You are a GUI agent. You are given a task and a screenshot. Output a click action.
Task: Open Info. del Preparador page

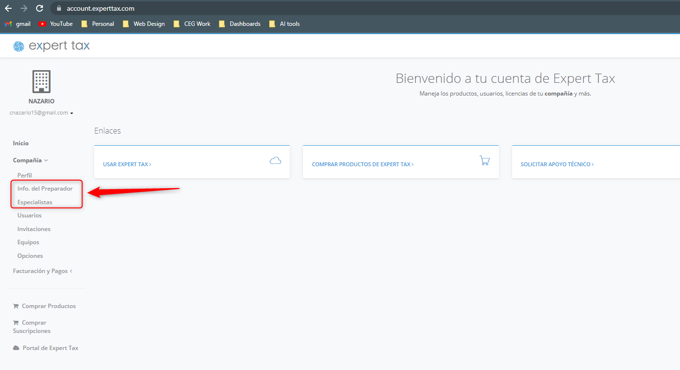tap(45, 189)
